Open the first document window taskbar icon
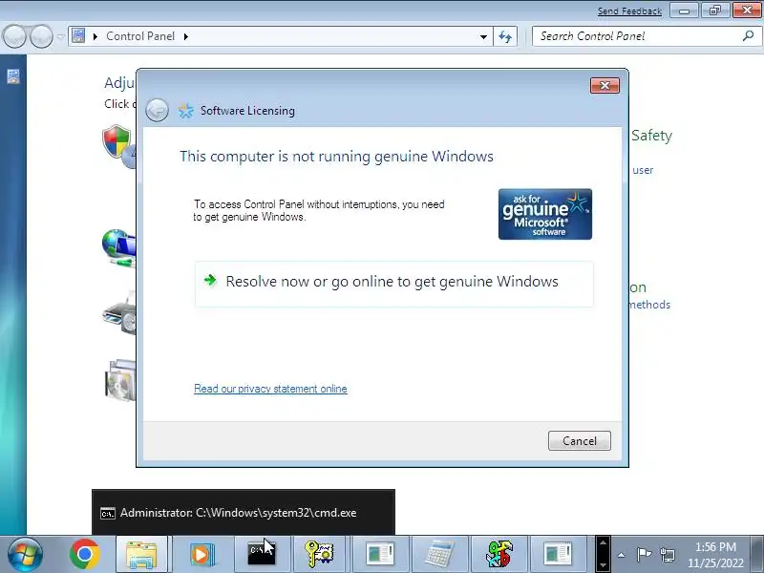 [x=380, y=554]
